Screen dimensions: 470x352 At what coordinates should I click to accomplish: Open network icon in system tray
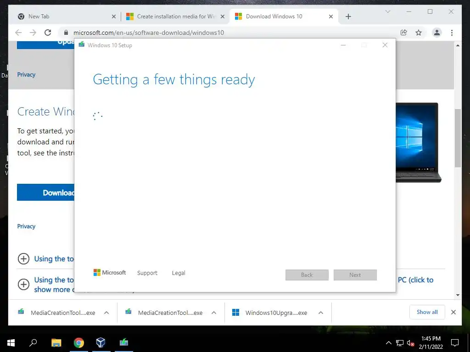click(400, 343)
